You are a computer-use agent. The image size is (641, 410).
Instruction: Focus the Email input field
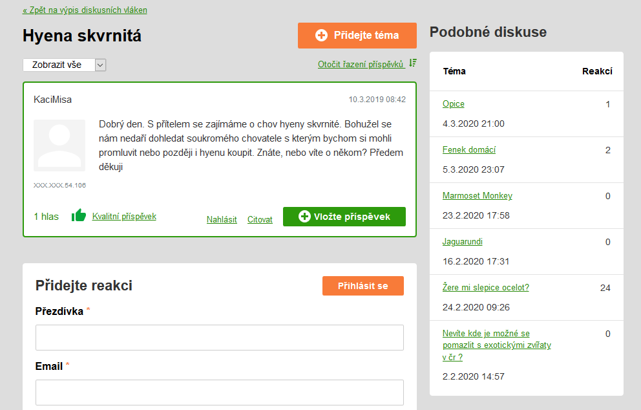coord(219,393)
